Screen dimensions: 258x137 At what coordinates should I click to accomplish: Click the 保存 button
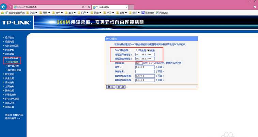point(110,87)
